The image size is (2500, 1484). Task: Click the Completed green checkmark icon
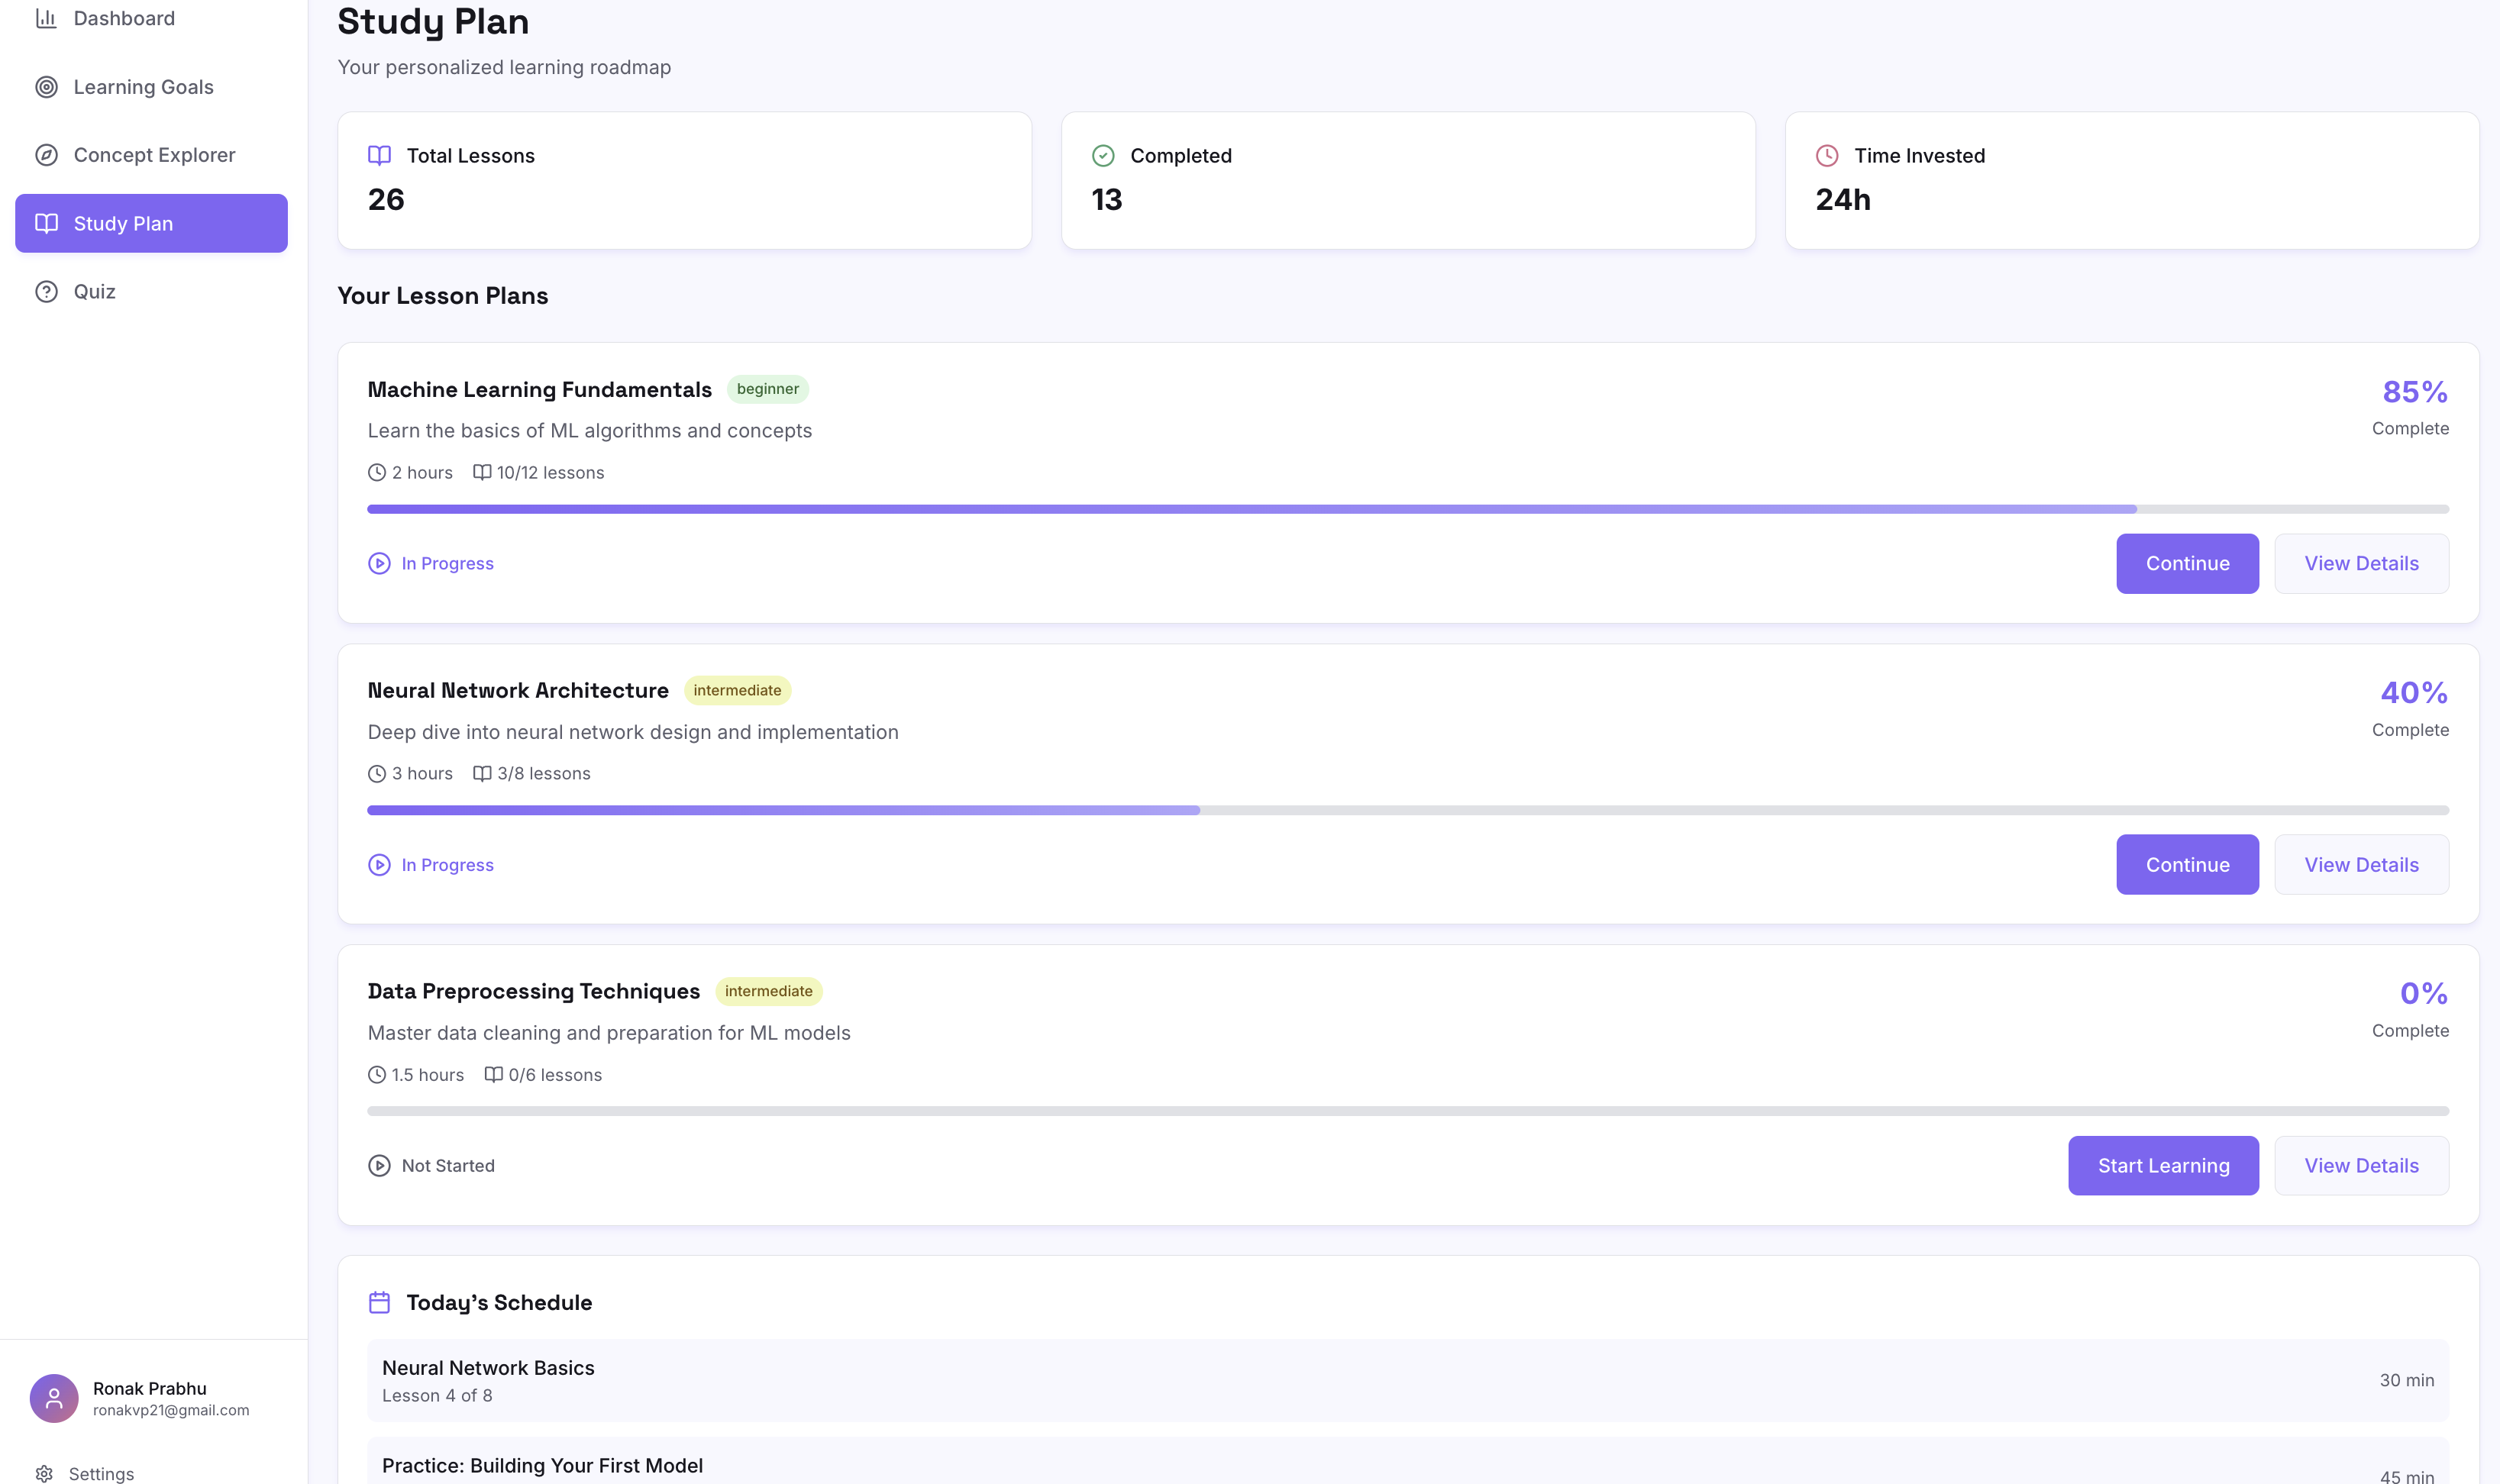(1103, 156)
